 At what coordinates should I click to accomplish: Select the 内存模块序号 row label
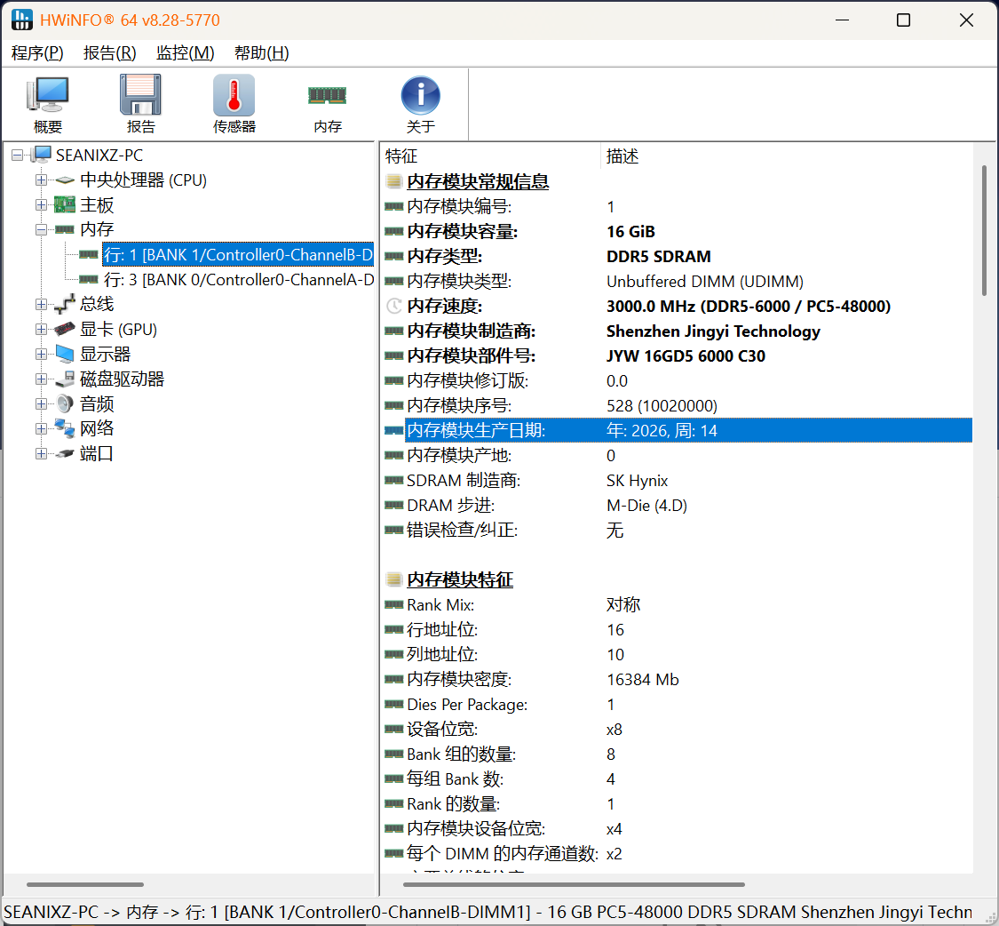pyautogui.click(x=459, y=405)
